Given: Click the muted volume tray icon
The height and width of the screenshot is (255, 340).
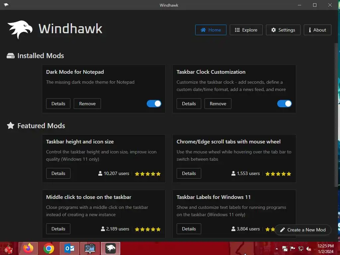Looking at the screenshot, I should point(309,249).
